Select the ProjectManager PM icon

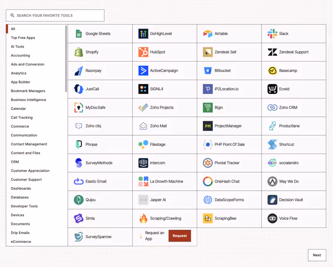[208, 126]
